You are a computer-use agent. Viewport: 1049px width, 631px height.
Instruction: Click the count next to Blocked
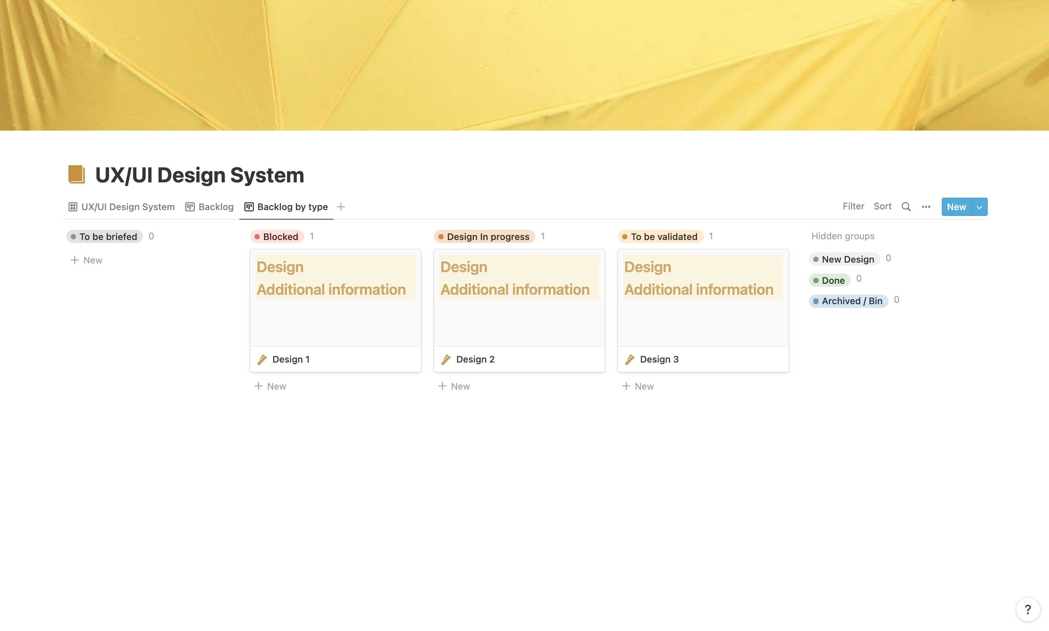pos(312,236)
